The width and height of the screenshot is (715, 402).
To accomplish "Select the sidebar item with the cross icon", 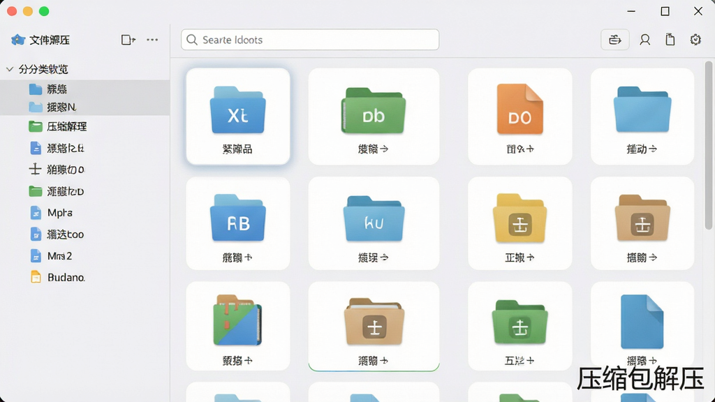I will 57,170.
